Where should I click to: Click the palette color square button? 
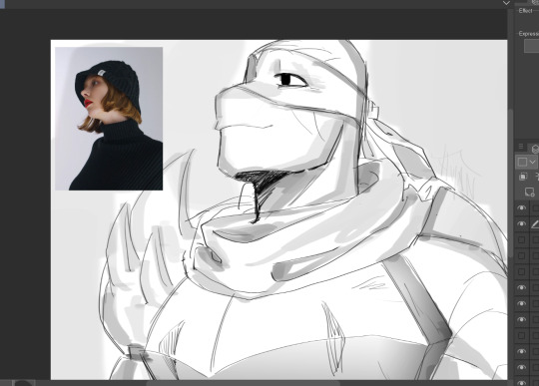522,162
